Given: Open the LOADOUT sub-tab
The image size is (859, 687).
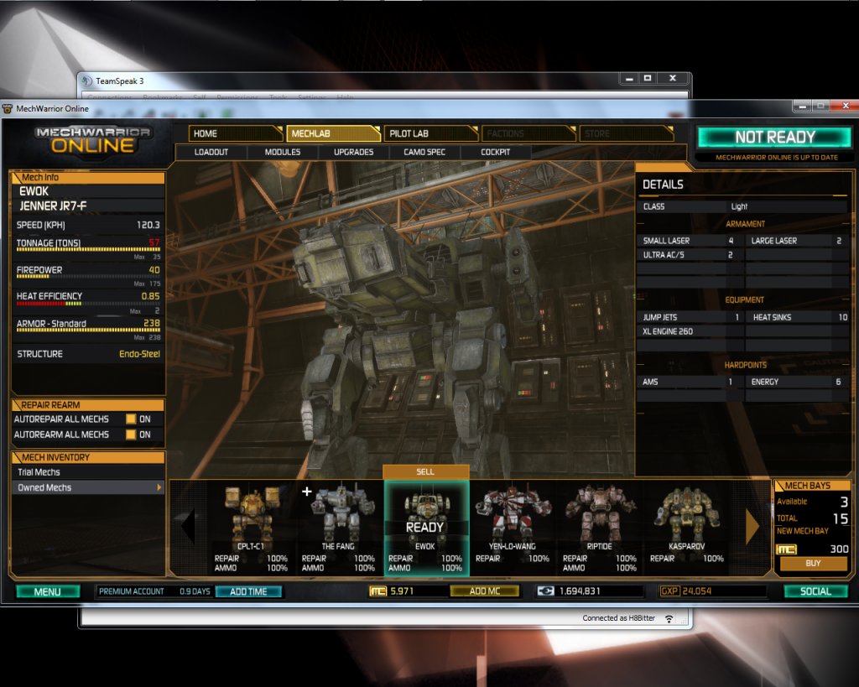Looking at the screenshot, I should 211,153.
